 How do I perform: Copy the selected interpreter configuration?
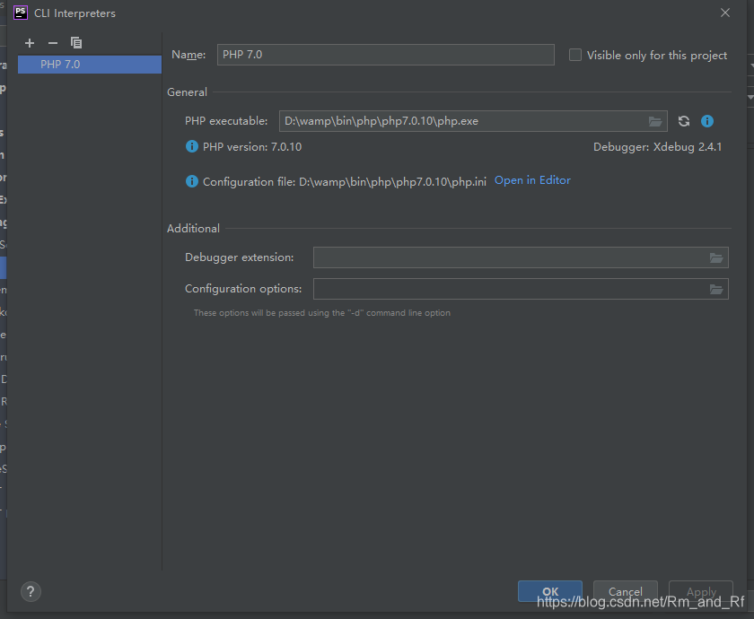76,43
